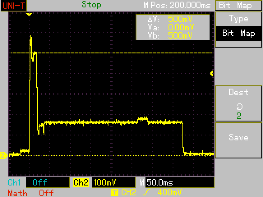Image resolution: width=263 pixels, height=197 pixels.
Task: Click the 50.0ms timebase box
Action: click(x=180, y=182)
